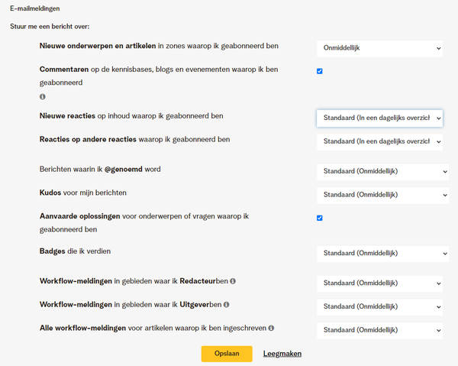Open Nieuwe onderwerpen en artikelen dropdown
Screen dimensions: 458x366
point(379,49)
